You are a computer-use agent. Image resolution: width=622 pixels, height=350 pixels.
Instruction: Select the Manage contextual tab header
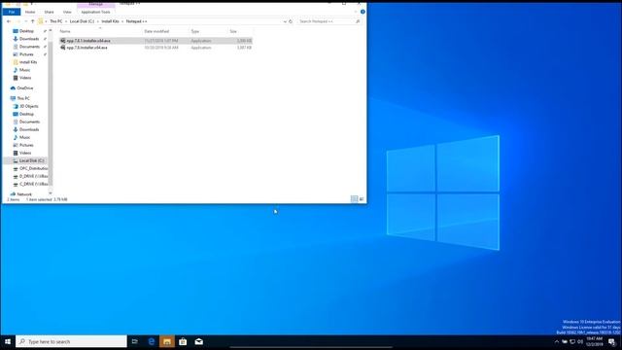coord(95,4)
